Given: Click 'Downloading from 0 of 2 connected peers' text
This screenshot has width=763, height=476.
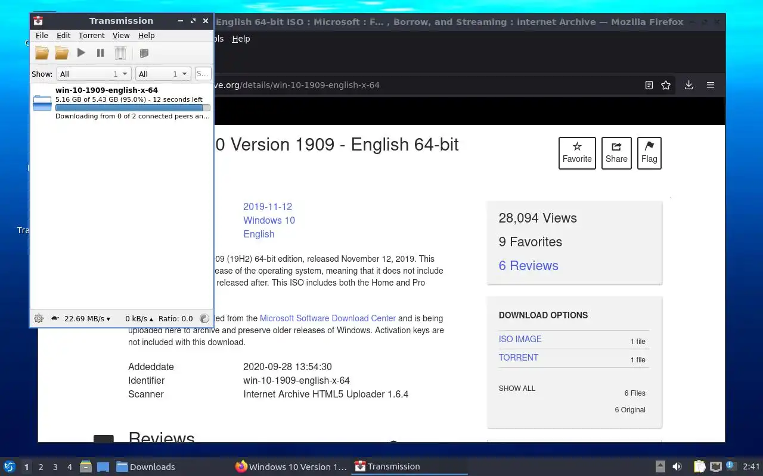Looking at the screenshot, I should [132, 116].
